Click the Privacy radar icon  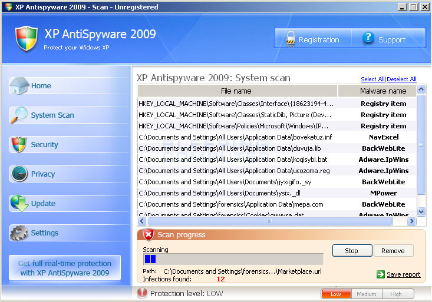[19, 174]
